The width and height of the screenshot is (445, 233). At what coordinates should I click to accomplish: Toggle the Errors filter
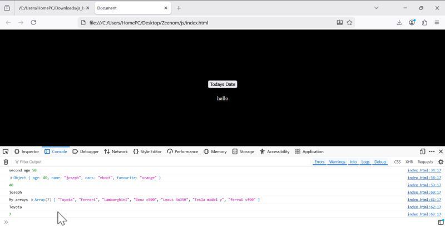click(319, 162)
